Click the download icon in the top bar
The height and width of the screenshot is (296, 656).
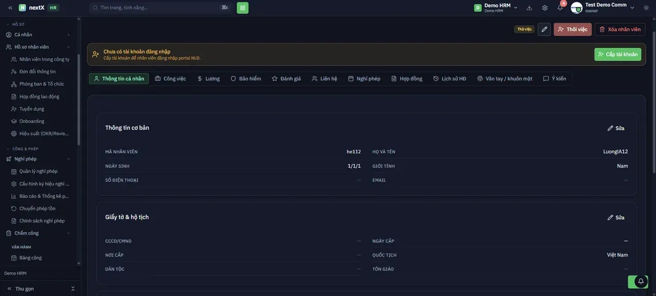529,8
